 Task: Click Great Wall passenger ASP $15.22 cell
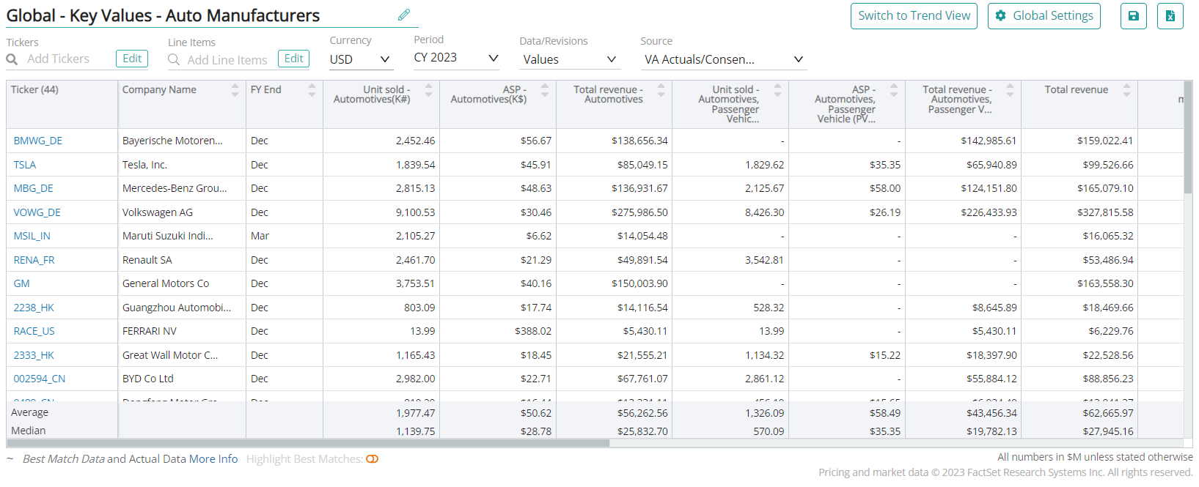click(x=847, y=355)
